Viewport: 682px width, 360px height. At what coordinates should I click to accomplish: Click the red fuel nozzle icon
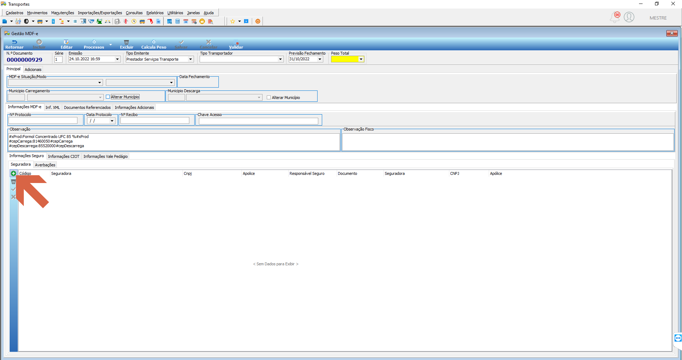pos(150,21)
